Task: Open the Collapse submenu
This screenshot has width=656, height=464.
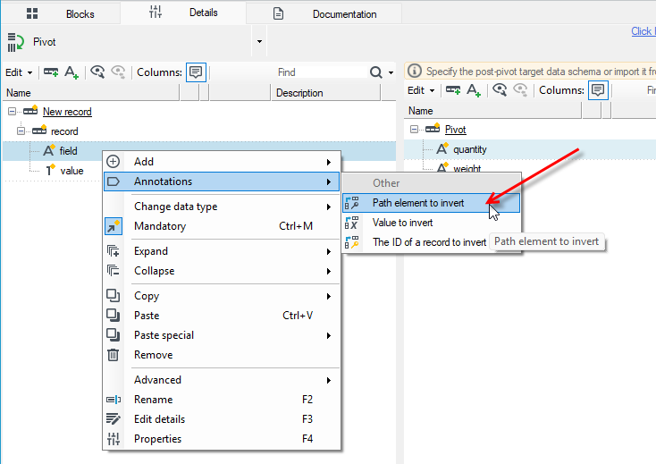Action: 222,271
